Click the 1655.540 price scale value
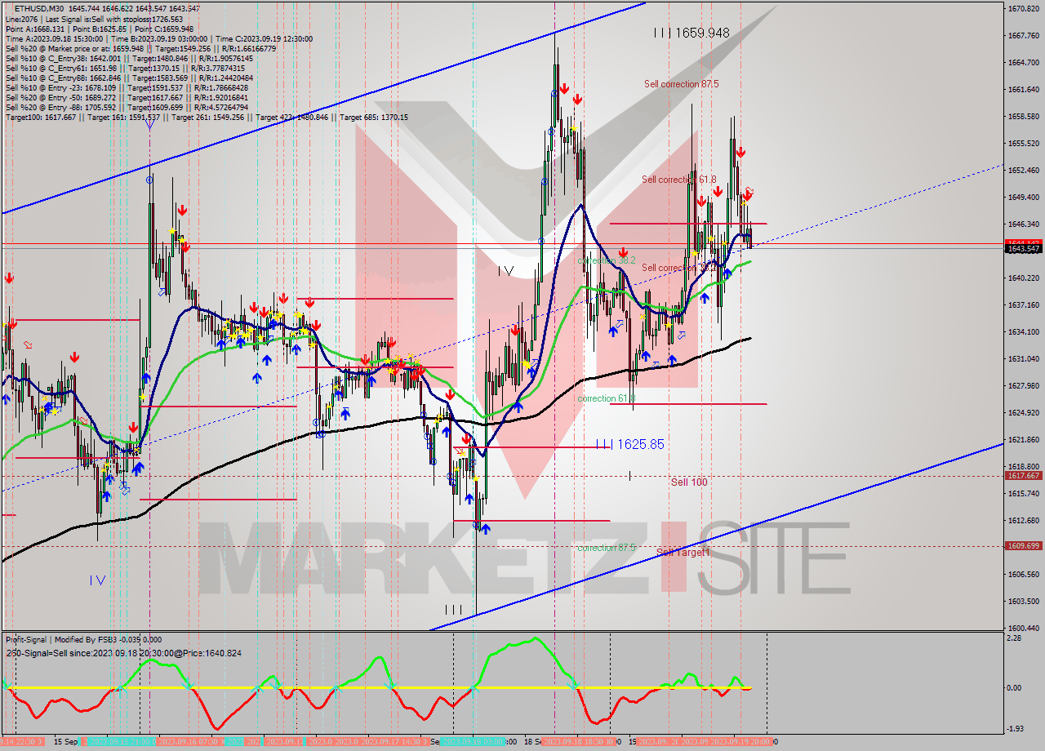The height and width of the screenshot is (751, 1045). pos(1023,143)
